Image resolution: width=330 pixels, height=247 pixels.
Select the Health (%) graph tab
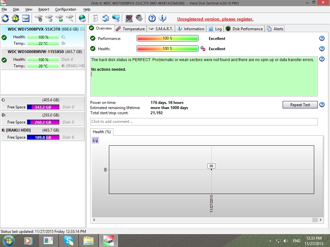[x=102, y=132]
